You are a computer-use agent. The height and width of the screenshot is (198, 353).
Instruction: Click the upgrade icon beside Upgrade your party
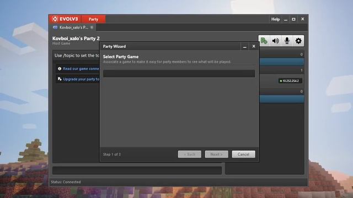60,79
